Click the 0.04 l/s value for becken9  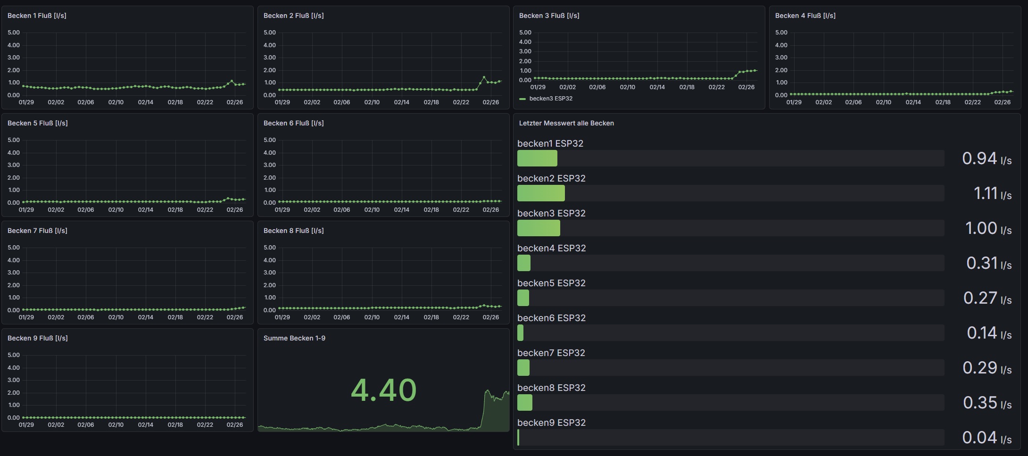coord(987,438)
